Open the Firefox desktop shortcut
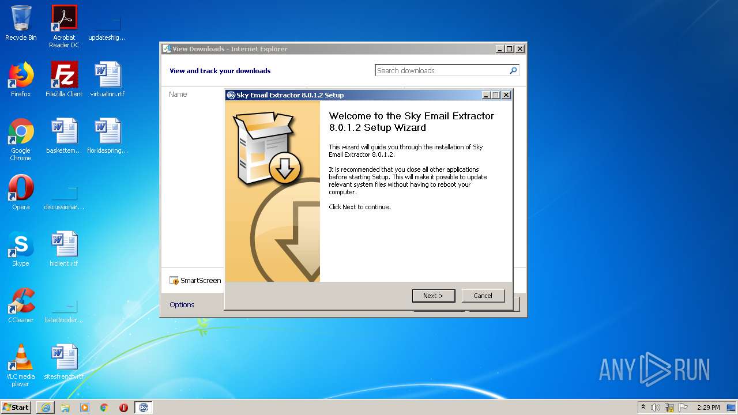Viewport: 738px width, 415px height. tap(21, 80)
